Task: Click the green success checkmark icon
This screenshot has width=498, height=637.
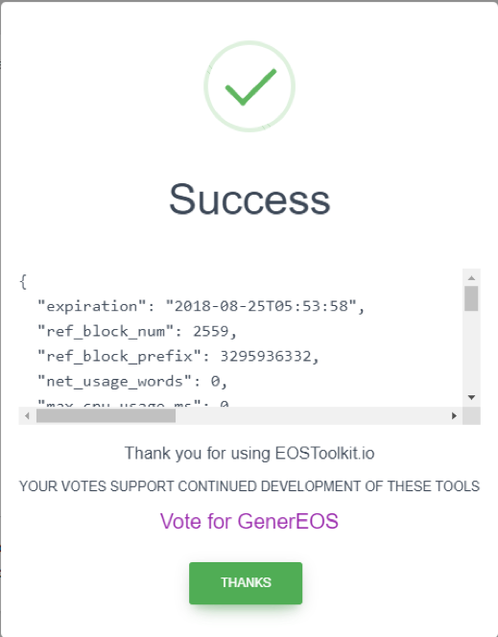Action: coord(249,86)
